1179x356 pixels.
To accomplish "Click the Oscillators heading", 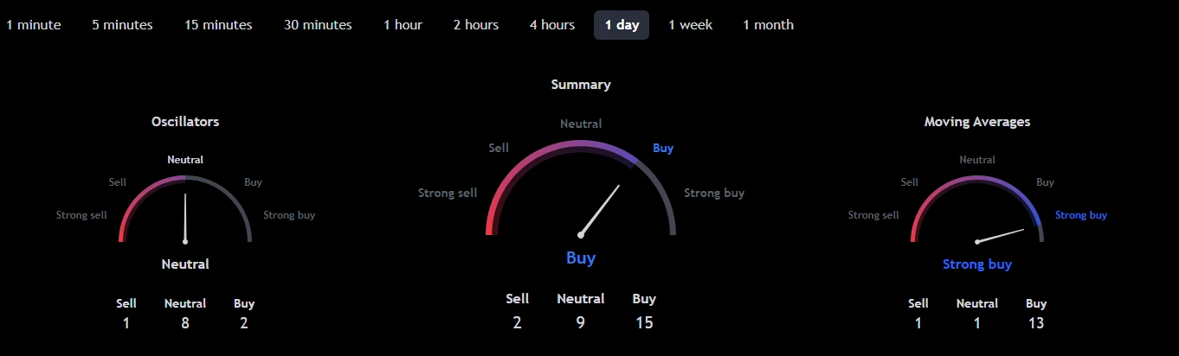I will tap(185, 122).
